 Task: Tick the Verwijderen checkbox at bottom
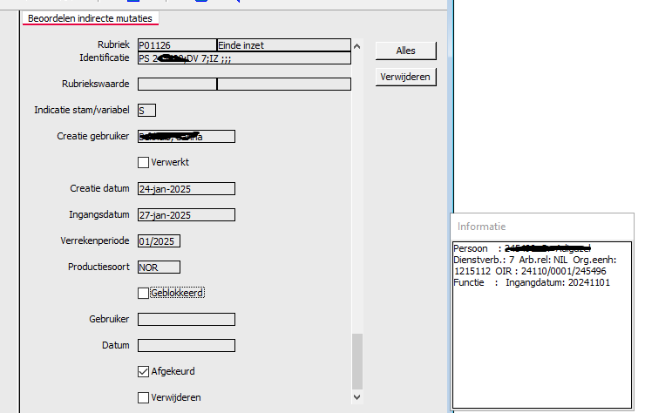(x=143, y=398)
